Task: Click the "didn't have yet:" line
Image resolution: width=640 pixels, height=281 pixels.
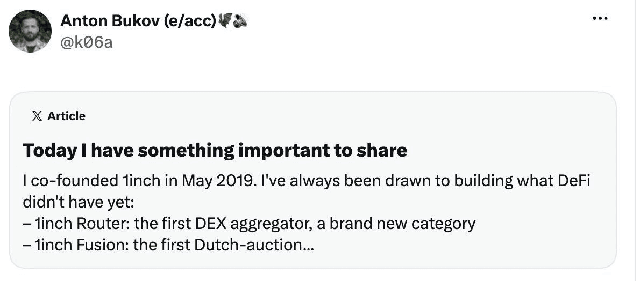Action: point(79,202)
